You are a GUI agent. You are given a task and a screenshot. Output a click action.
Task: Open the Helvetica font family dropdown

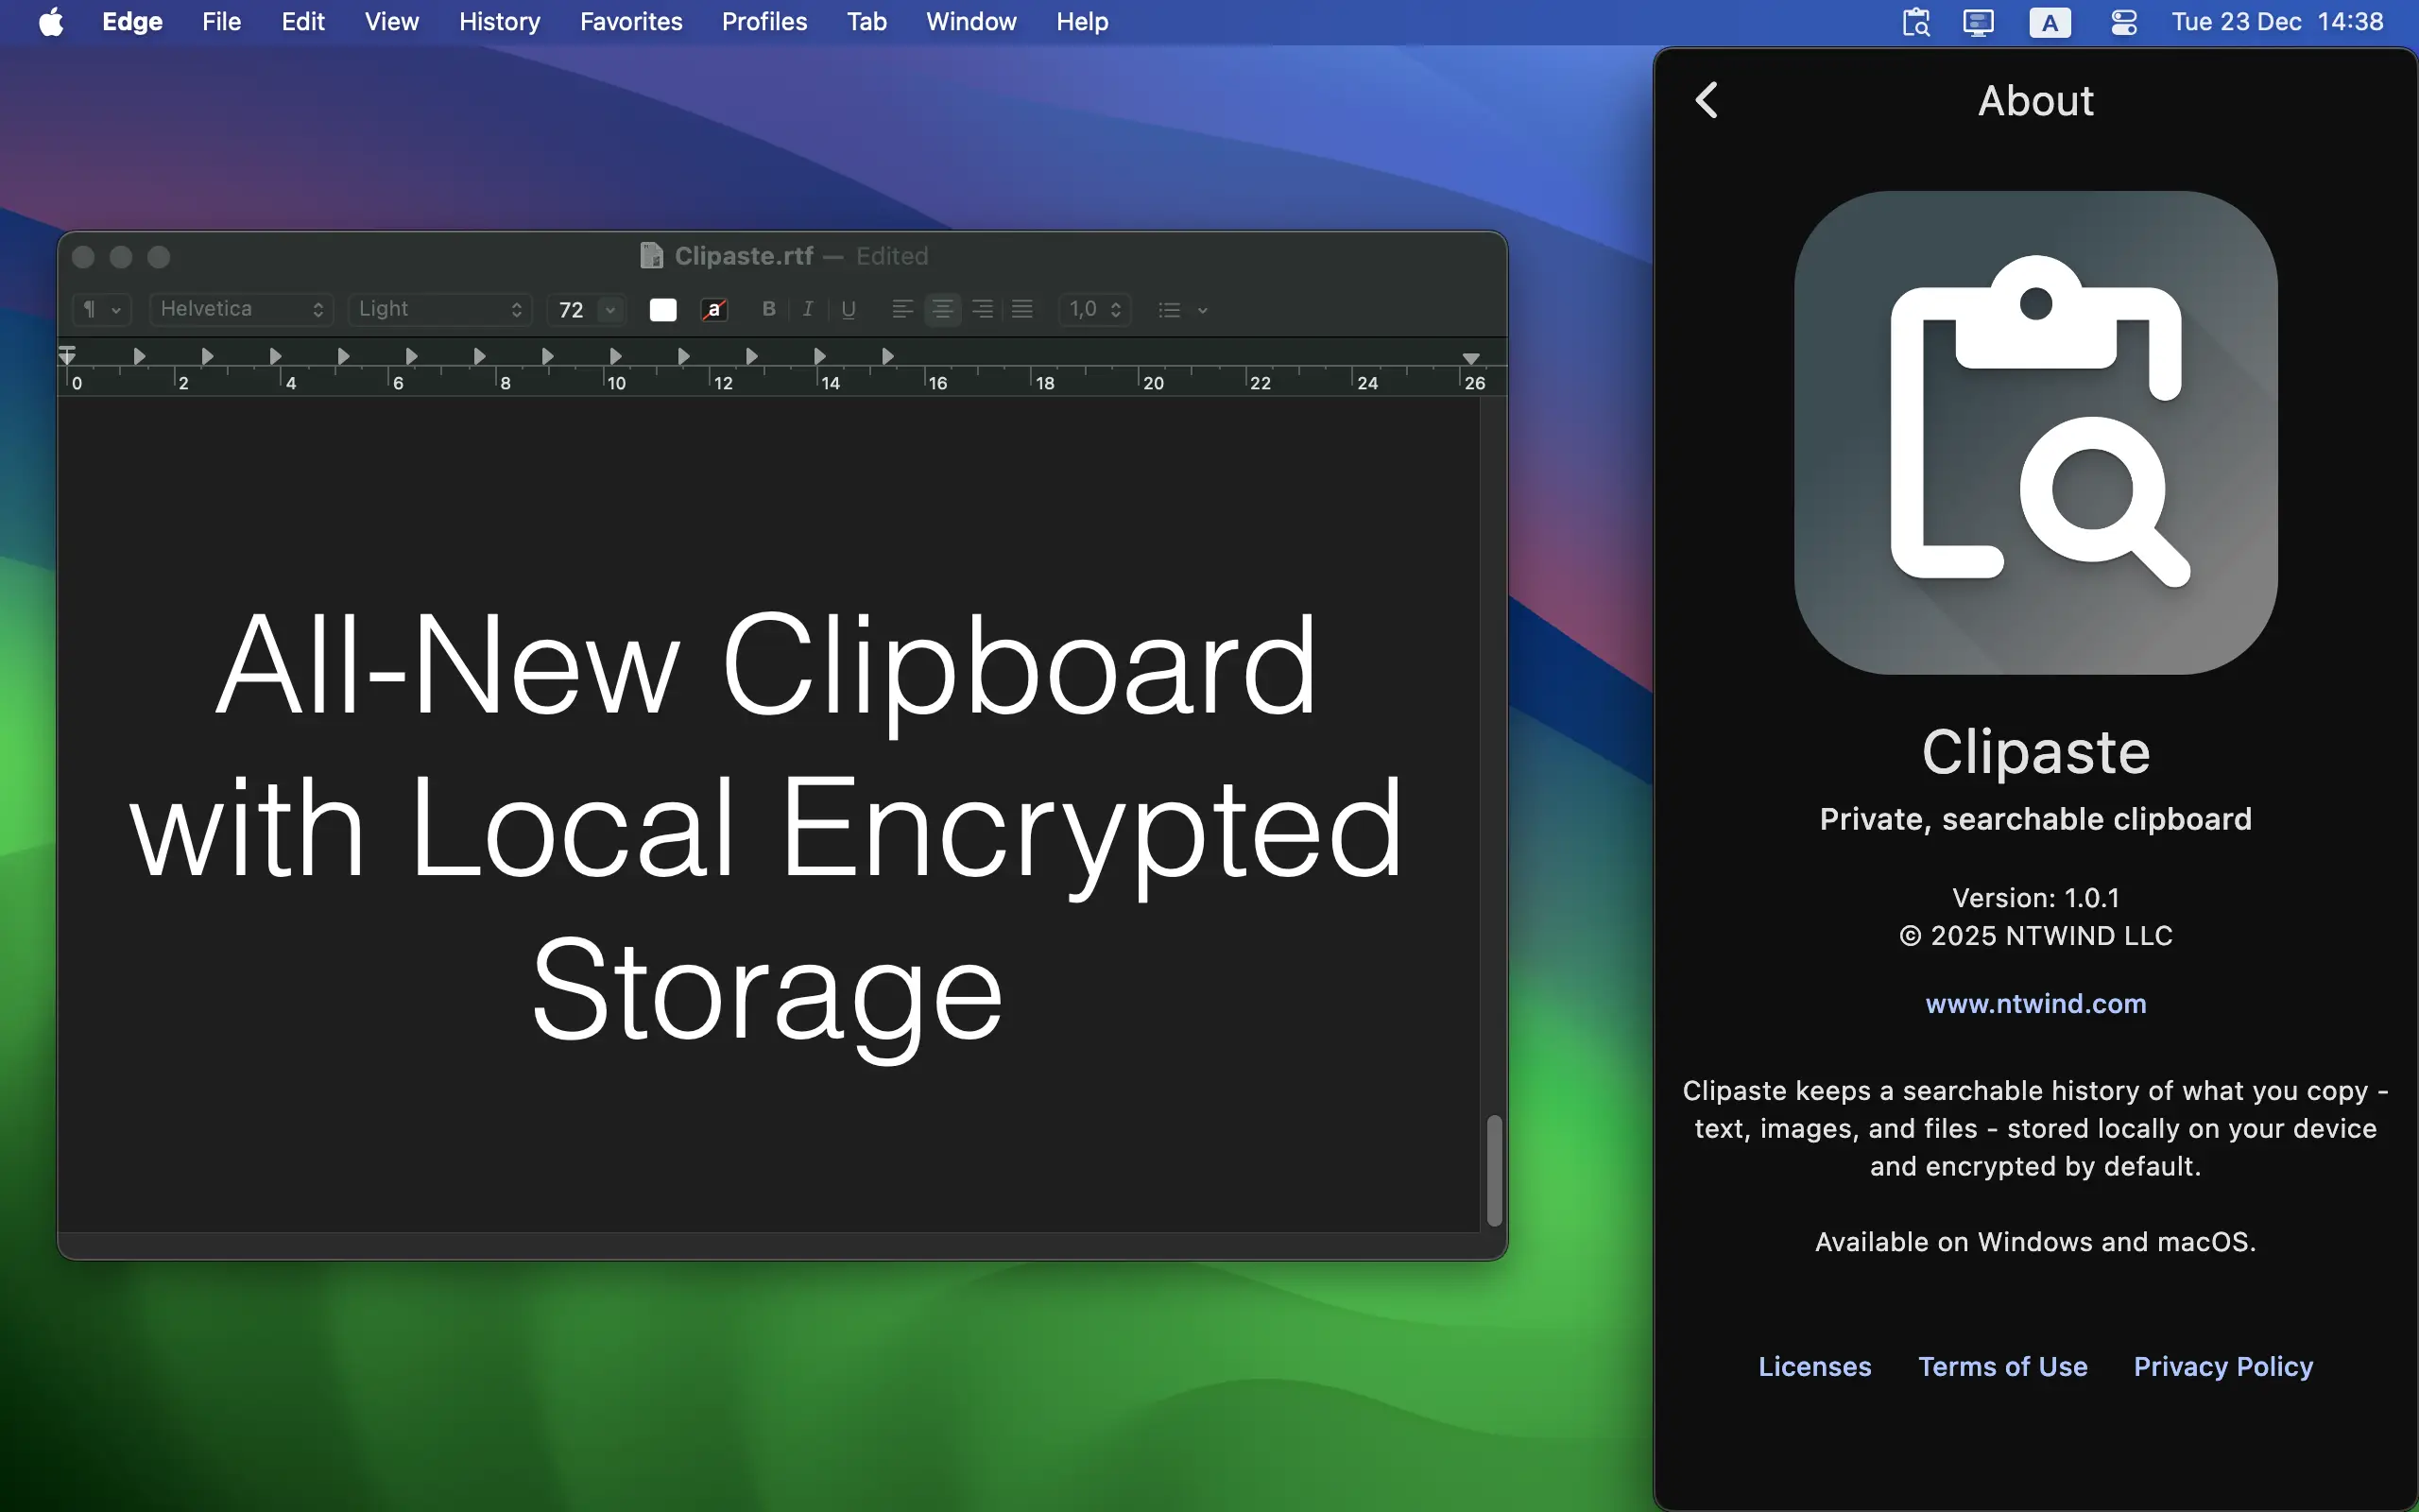click(x=241, y=309)
